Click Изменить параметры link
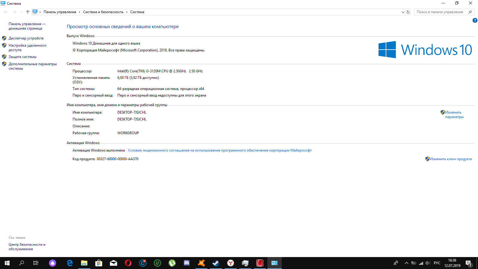Viewport: 478px width, 269px height. point(454,114)
